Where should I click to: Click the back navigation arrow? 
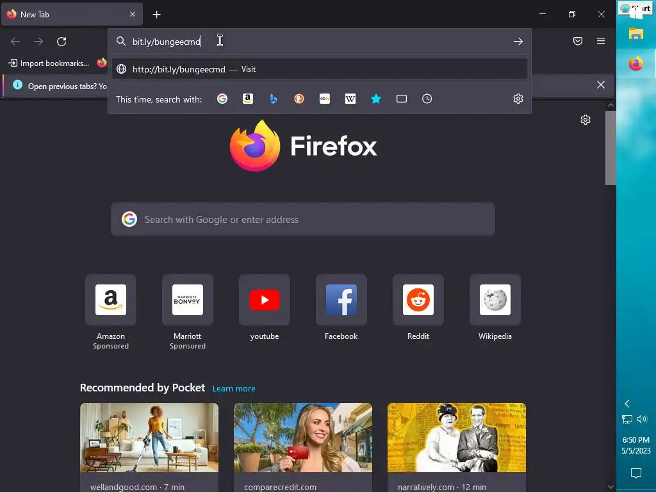point(15,42)
